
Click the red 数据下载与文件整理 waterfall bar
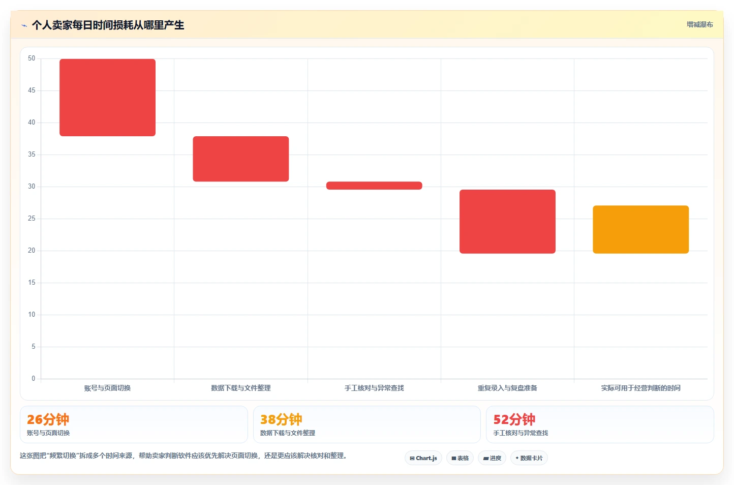[x=241, y=159]
